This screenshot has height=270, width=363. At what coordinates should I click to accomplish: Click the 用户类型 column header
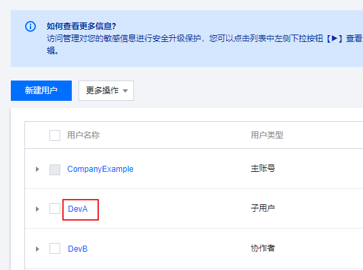pyautogui.click(x=267, y=135)
